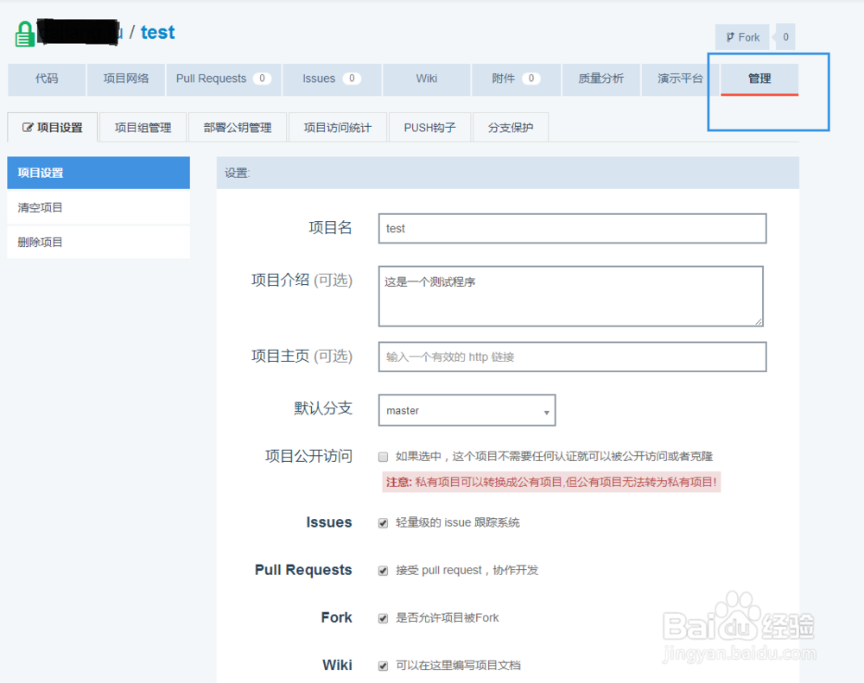The image size is (864, 683).
Task: Click the 项目主页 URL input field
Action: [x=572, y=357]
